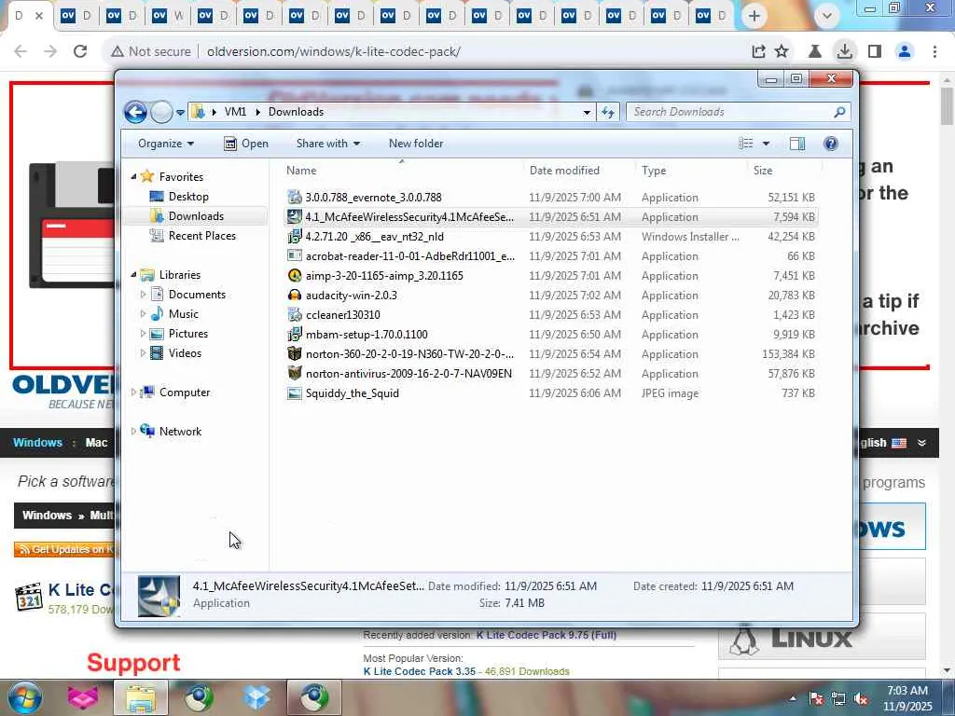Click the oldversion.com URL in the address bar

[333, 52]
